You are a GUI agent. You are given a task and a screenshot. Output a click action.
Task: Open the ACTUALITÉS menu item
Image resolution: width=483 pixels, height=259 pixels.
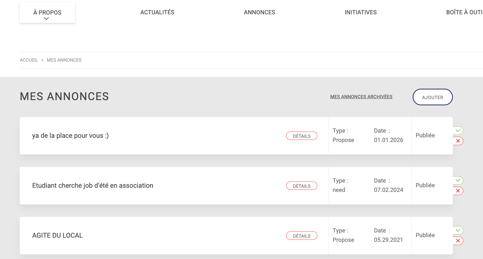coord(157,12)
